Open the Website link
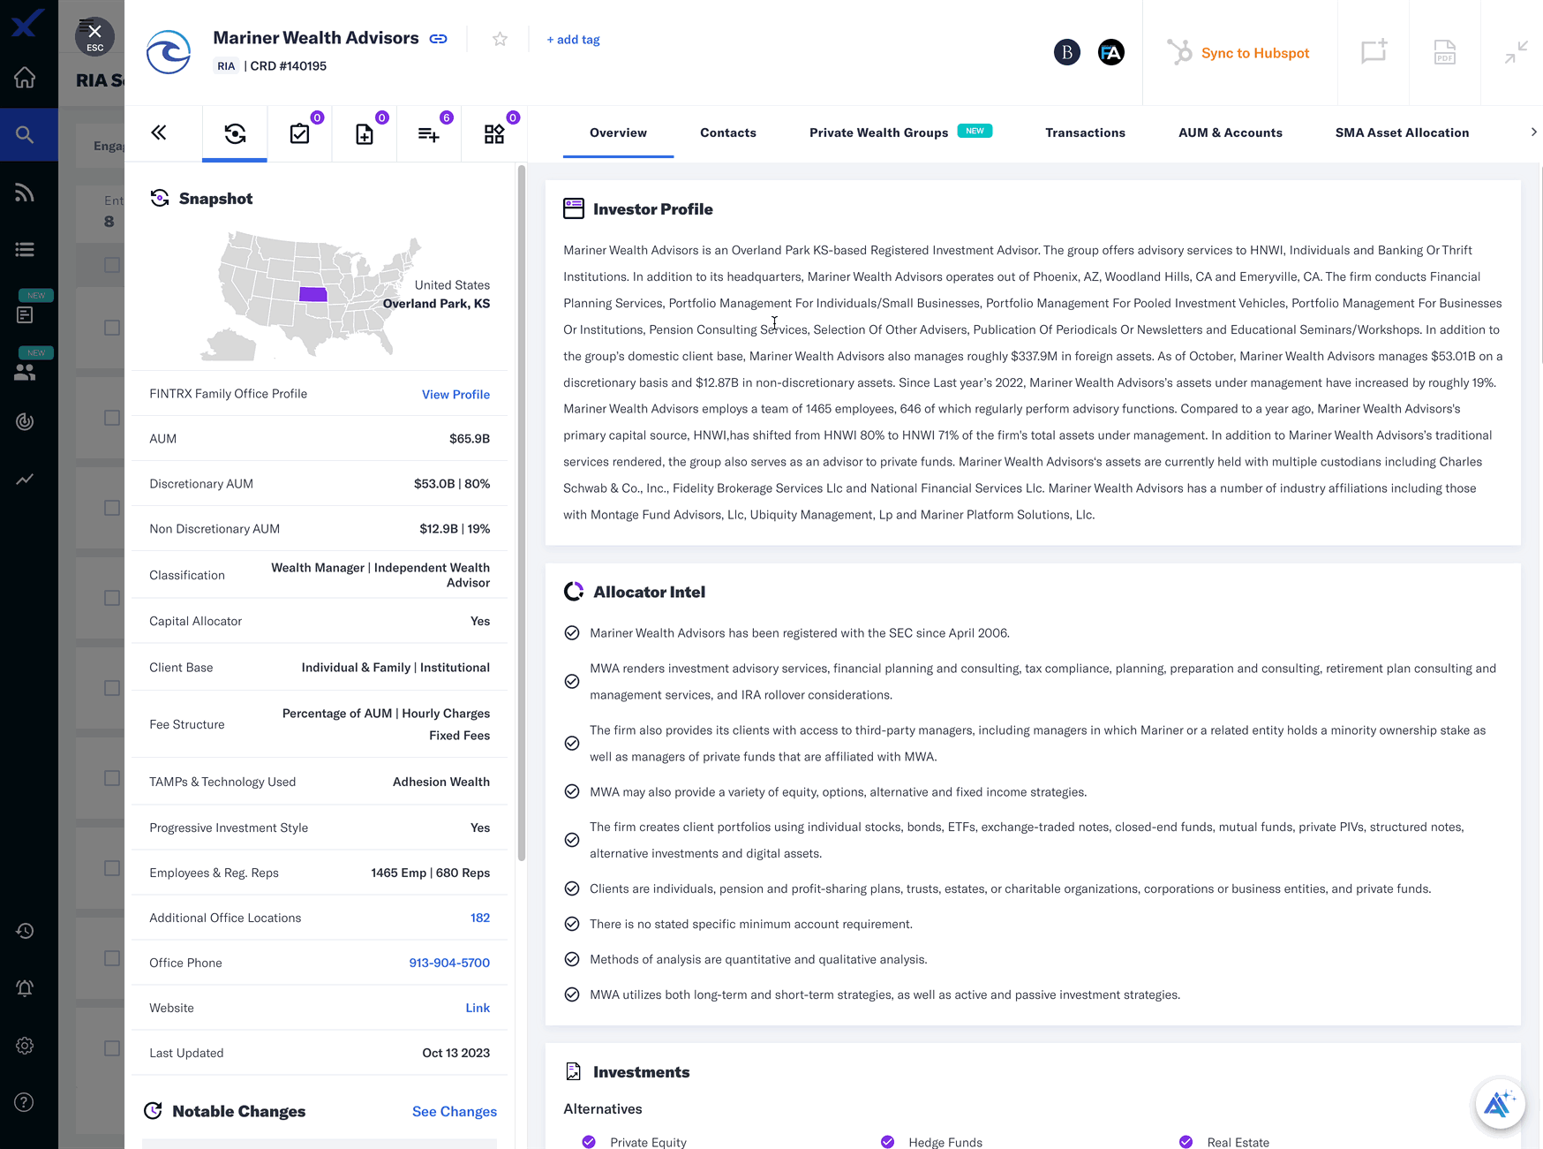 (x=478, y=1009)
